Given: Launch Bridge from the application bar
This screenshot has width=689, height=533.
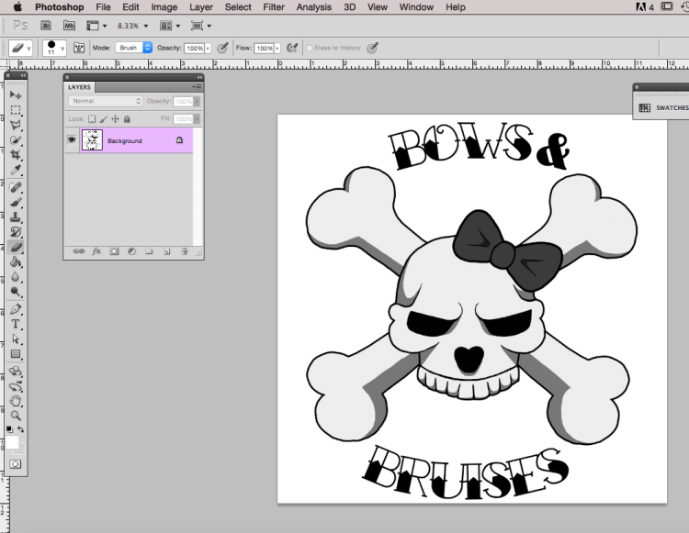Looking at the screenshot, I should click(x=46, y=26).
